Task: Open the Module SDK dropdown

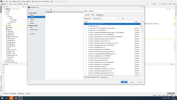Action: (x=105, y=19)
